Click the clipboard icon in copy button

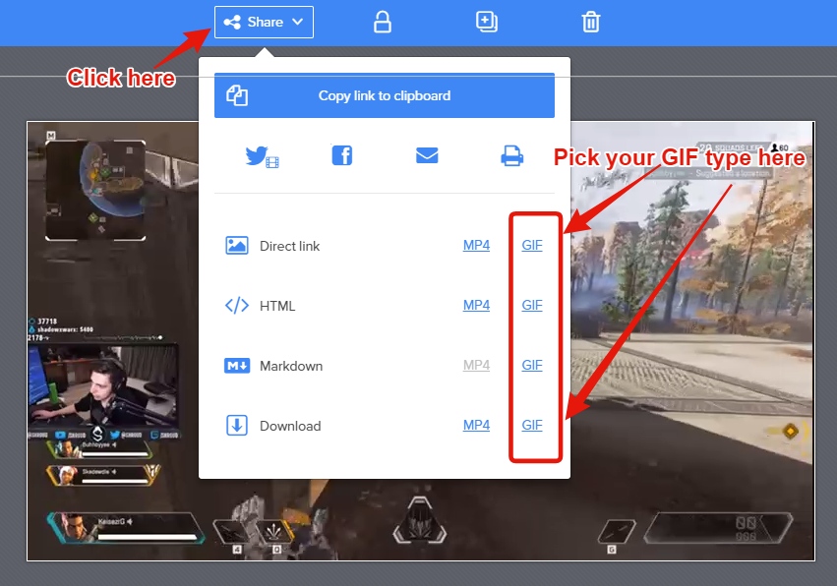click(237, 95)
